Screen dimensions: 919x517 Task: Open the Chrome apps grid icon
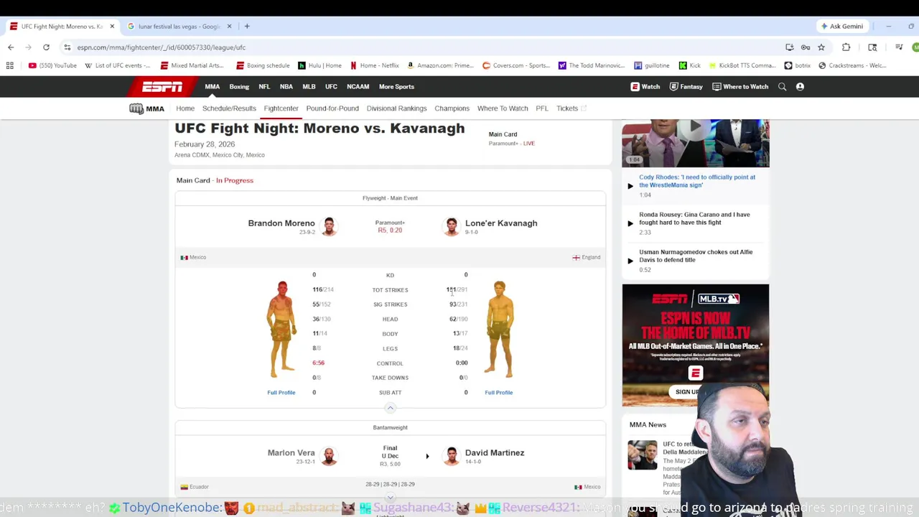(x=9, y=65)
